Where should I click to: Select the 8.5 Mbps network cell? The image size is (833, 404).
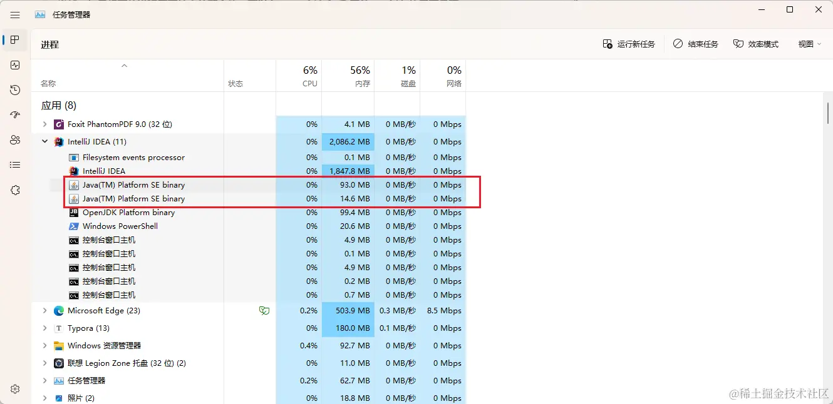(x=443, y=311)
